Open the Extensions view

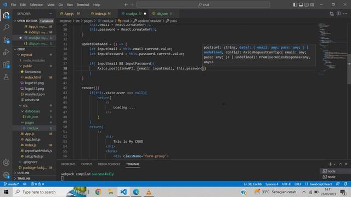[x=6, y=65]
